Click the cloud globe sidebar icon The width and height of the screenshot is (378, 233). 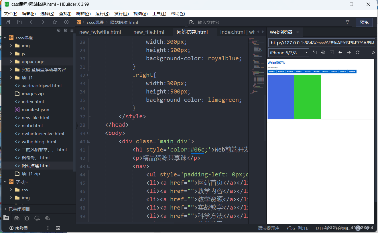click(48, 218)
